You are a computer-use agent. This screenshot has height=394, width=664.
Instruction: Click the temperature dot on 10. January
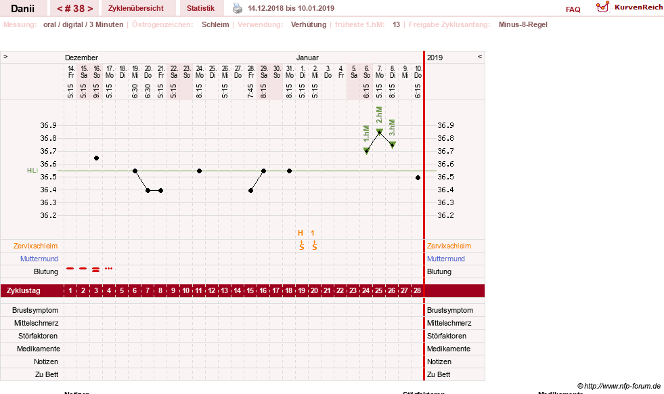tap(418, 178)
